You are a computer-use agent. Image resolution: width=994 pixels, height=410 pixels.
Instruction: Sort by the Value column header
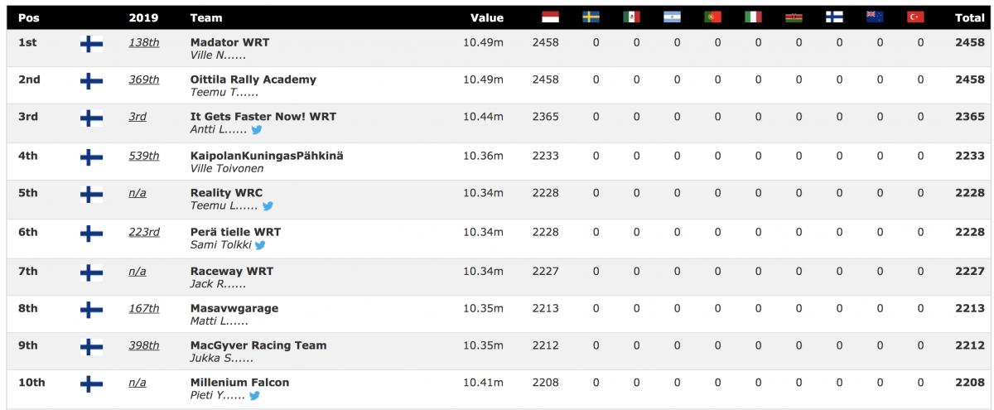point(487,17)
